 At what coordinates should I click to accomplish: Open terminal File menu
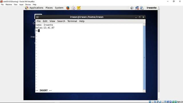coord(39,21)
